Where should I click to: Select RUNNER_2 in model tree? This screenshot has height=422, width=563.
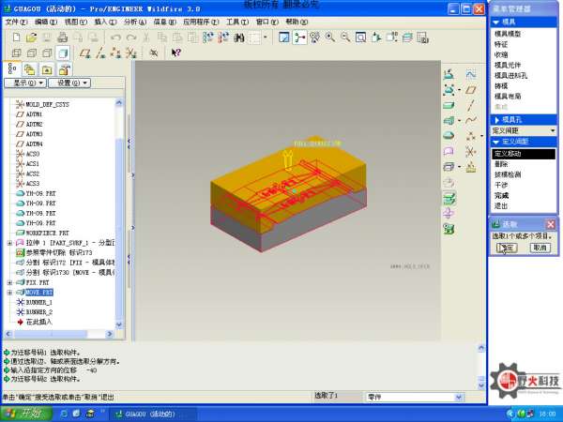(x=39, y=312)
